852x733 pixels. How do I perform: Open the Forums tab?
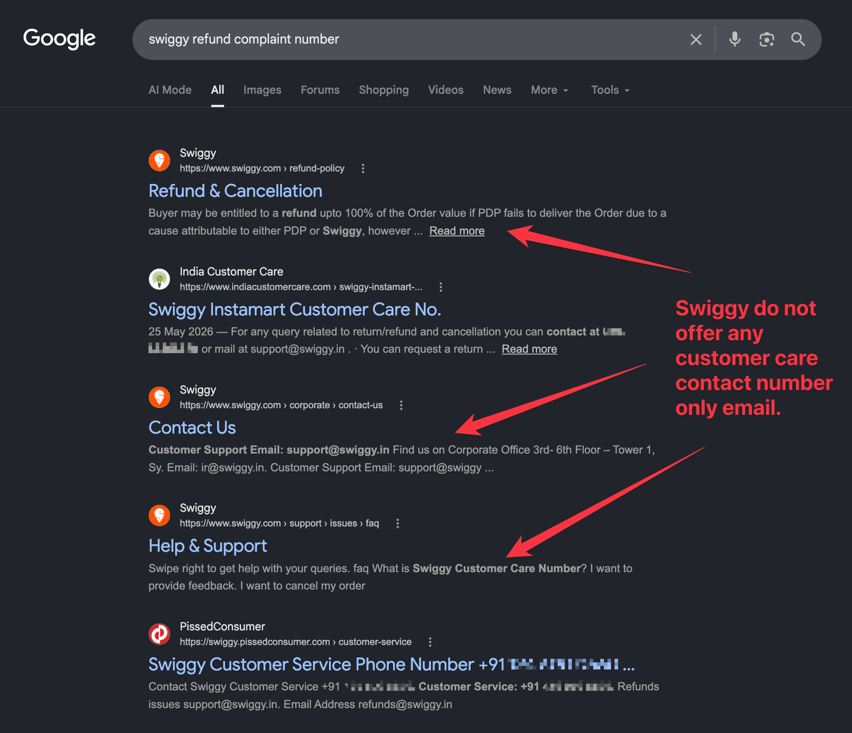coord(320,90)
